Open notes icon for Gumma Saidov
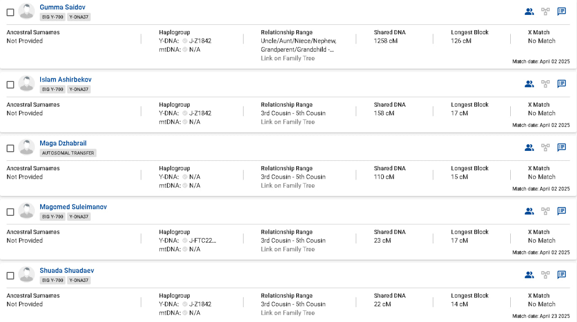 (562, 12)
